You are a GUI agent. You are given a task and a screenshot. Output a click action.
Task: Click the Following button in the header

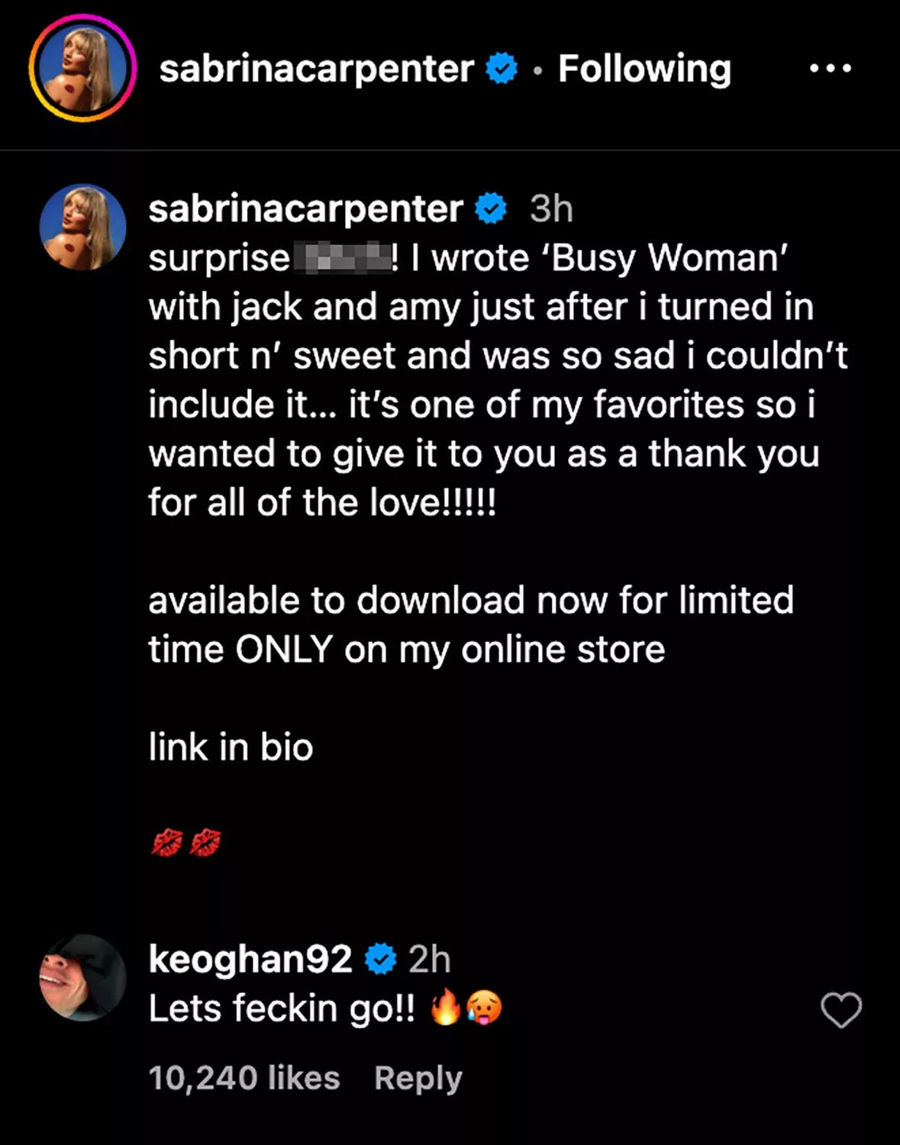[644, 69]
